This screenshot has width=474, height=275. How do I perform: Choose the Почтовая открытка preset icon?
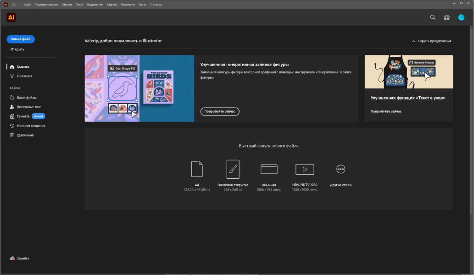(233, 169)
